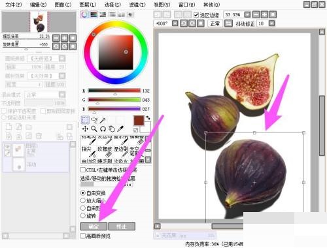Select the 自由变形 radio button
Viewport: 327px width, 248px height.
(83, 208)
